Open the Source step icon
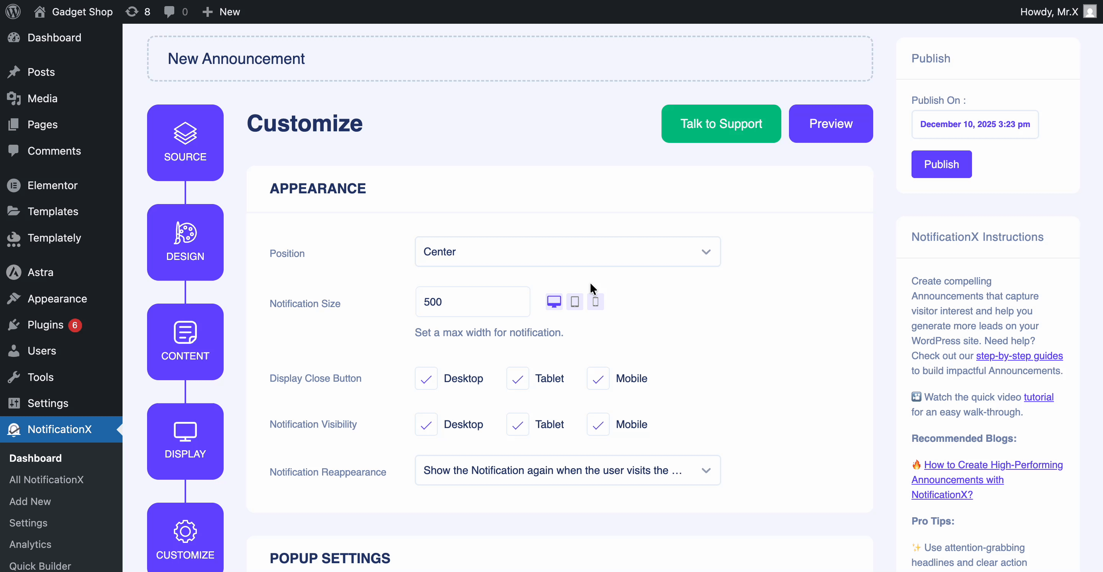 185,142
